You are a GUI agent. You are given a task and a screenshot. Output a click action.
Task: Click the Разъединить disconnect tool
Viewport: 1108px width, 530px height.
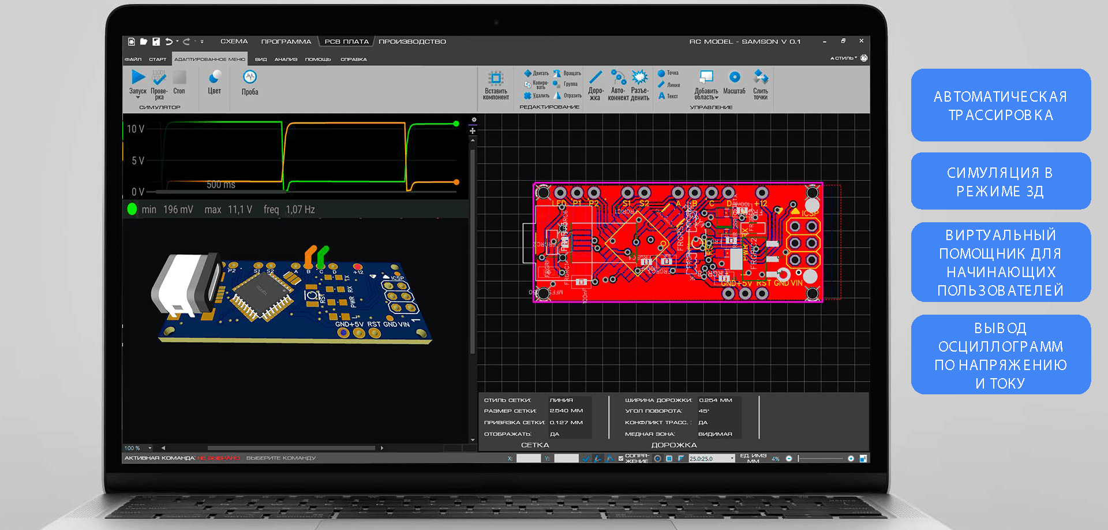click(x=639, y=85)
